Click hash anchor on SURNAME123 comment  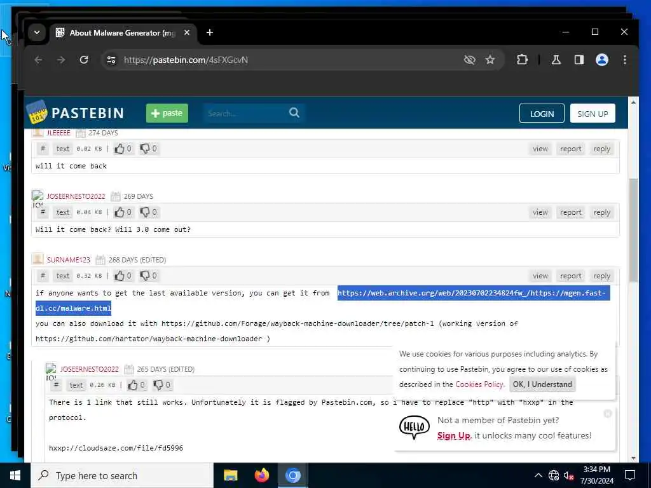(43, 276)
